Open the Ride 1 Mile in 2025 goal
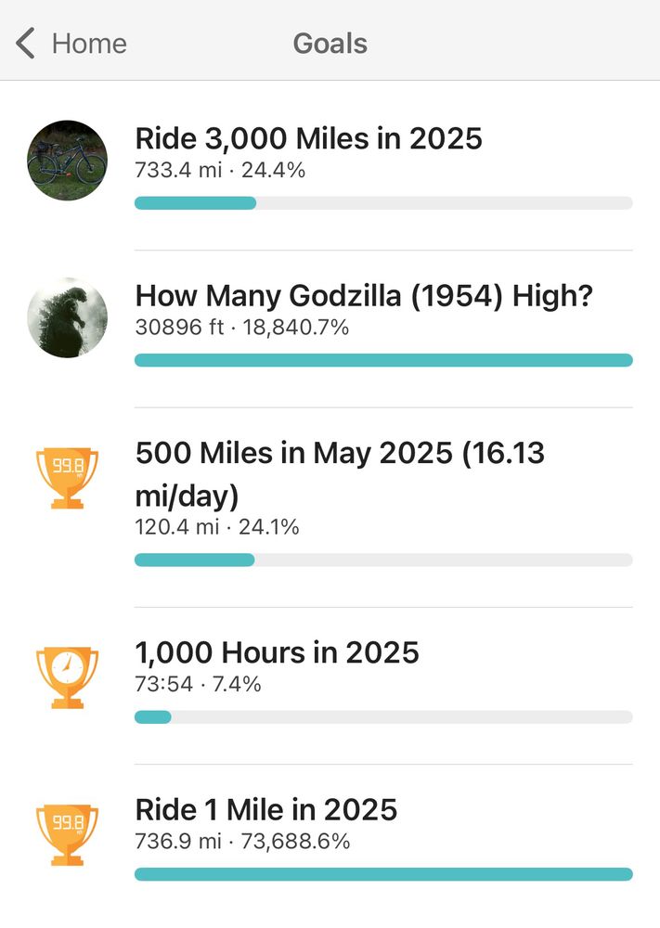 (266, 809)
